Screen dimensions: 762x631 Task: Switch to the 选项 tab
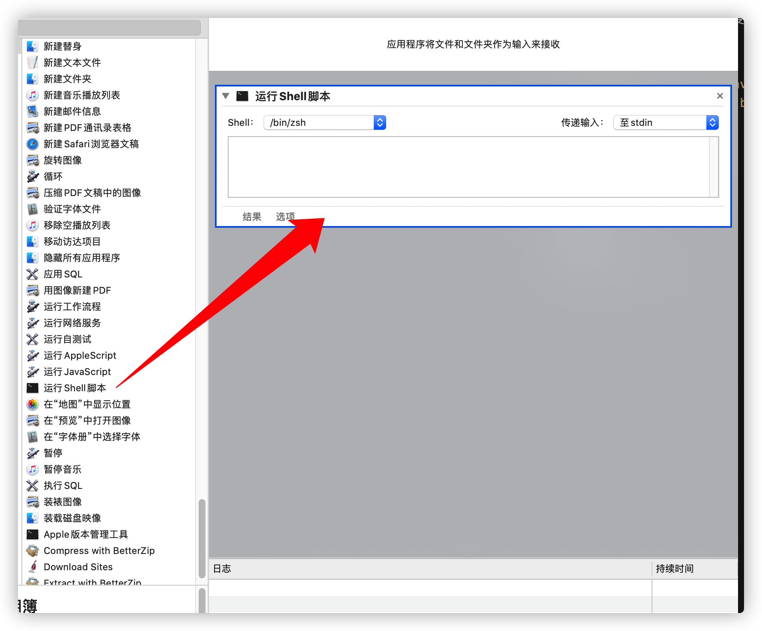[x=285, y=217]
